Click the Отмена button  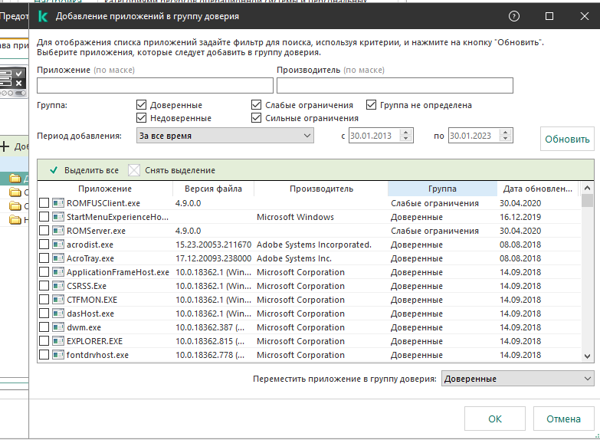pyautogui.click(x=563, y=419)
